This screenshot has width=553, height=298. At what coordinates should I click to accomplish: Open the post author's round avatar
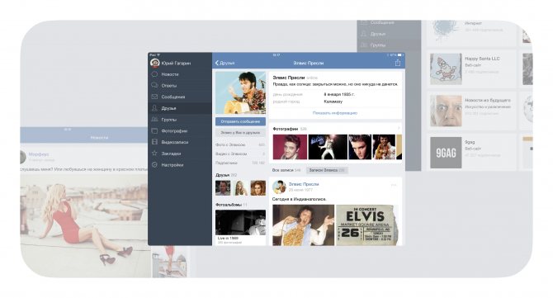click(x=279, y=187)
